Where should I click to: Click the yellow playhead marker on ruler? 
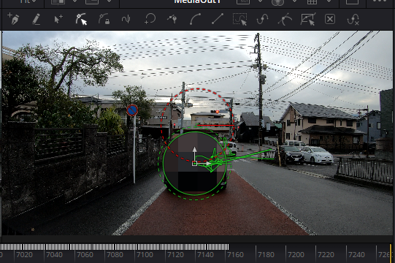point(391,254)
